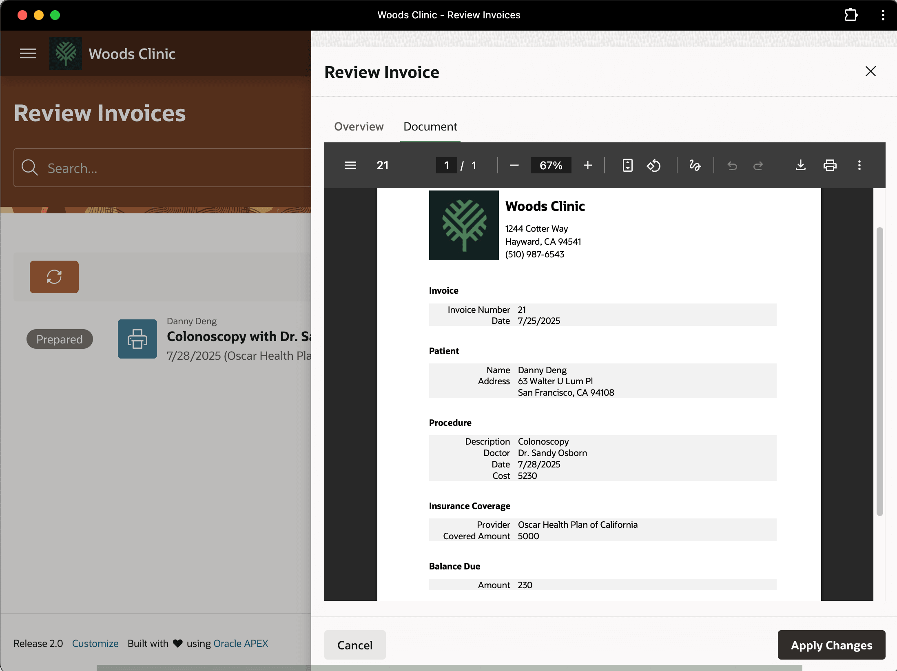Click the PDF page number field
The image size is (897, 671).
coord(446,165)
